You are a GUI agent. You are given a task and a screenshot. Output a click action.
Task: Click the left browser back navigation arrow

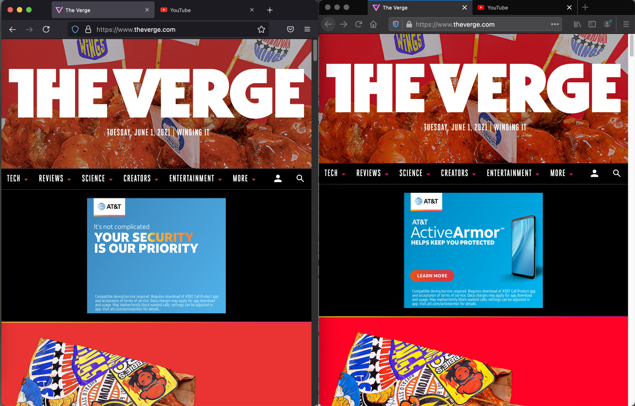coord(12,29)
